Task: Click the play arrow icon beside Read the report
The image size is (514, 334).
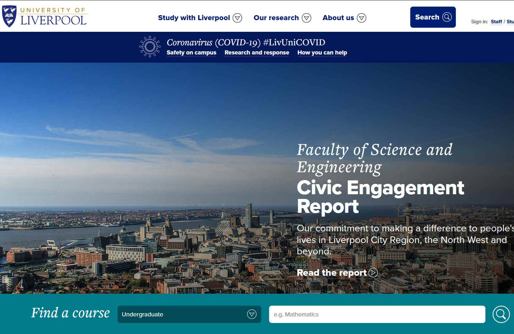Action: 373,273
